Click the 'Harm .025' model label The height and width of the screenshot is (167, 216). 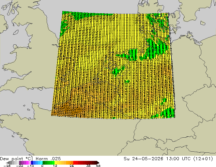48,158
